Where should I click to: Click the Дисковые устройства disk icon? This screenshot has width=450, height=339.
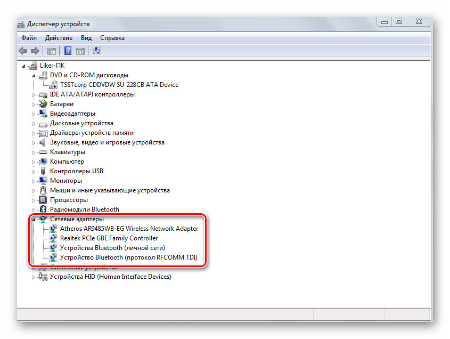pos(43,124)
